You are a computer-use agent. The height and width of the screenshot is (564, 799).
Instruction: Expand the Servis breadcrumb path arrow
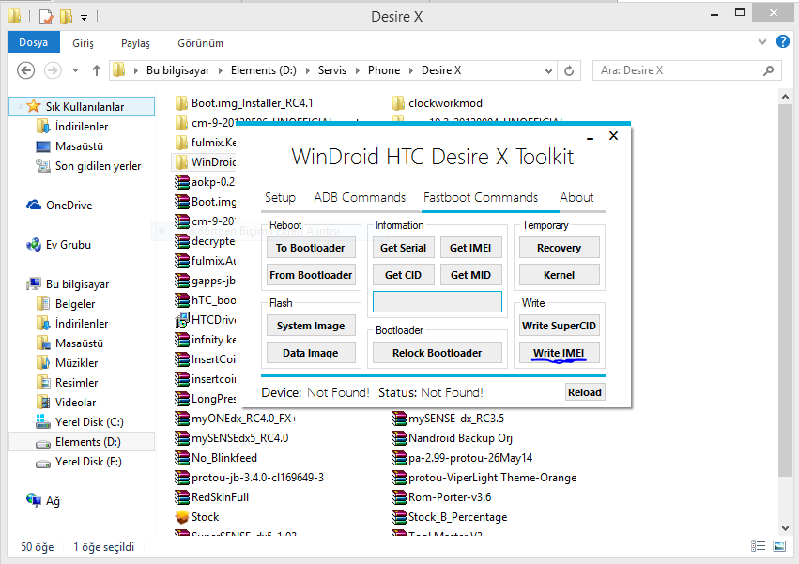coord(358,70)
